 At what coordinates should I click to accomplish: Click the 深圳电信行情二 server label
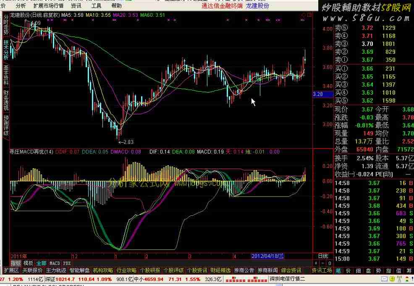(287, 279)
